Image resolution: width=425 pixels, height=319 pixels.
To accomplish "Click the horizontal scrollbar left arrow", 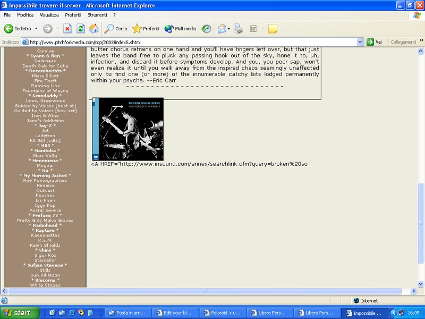I will pos(4,291).
